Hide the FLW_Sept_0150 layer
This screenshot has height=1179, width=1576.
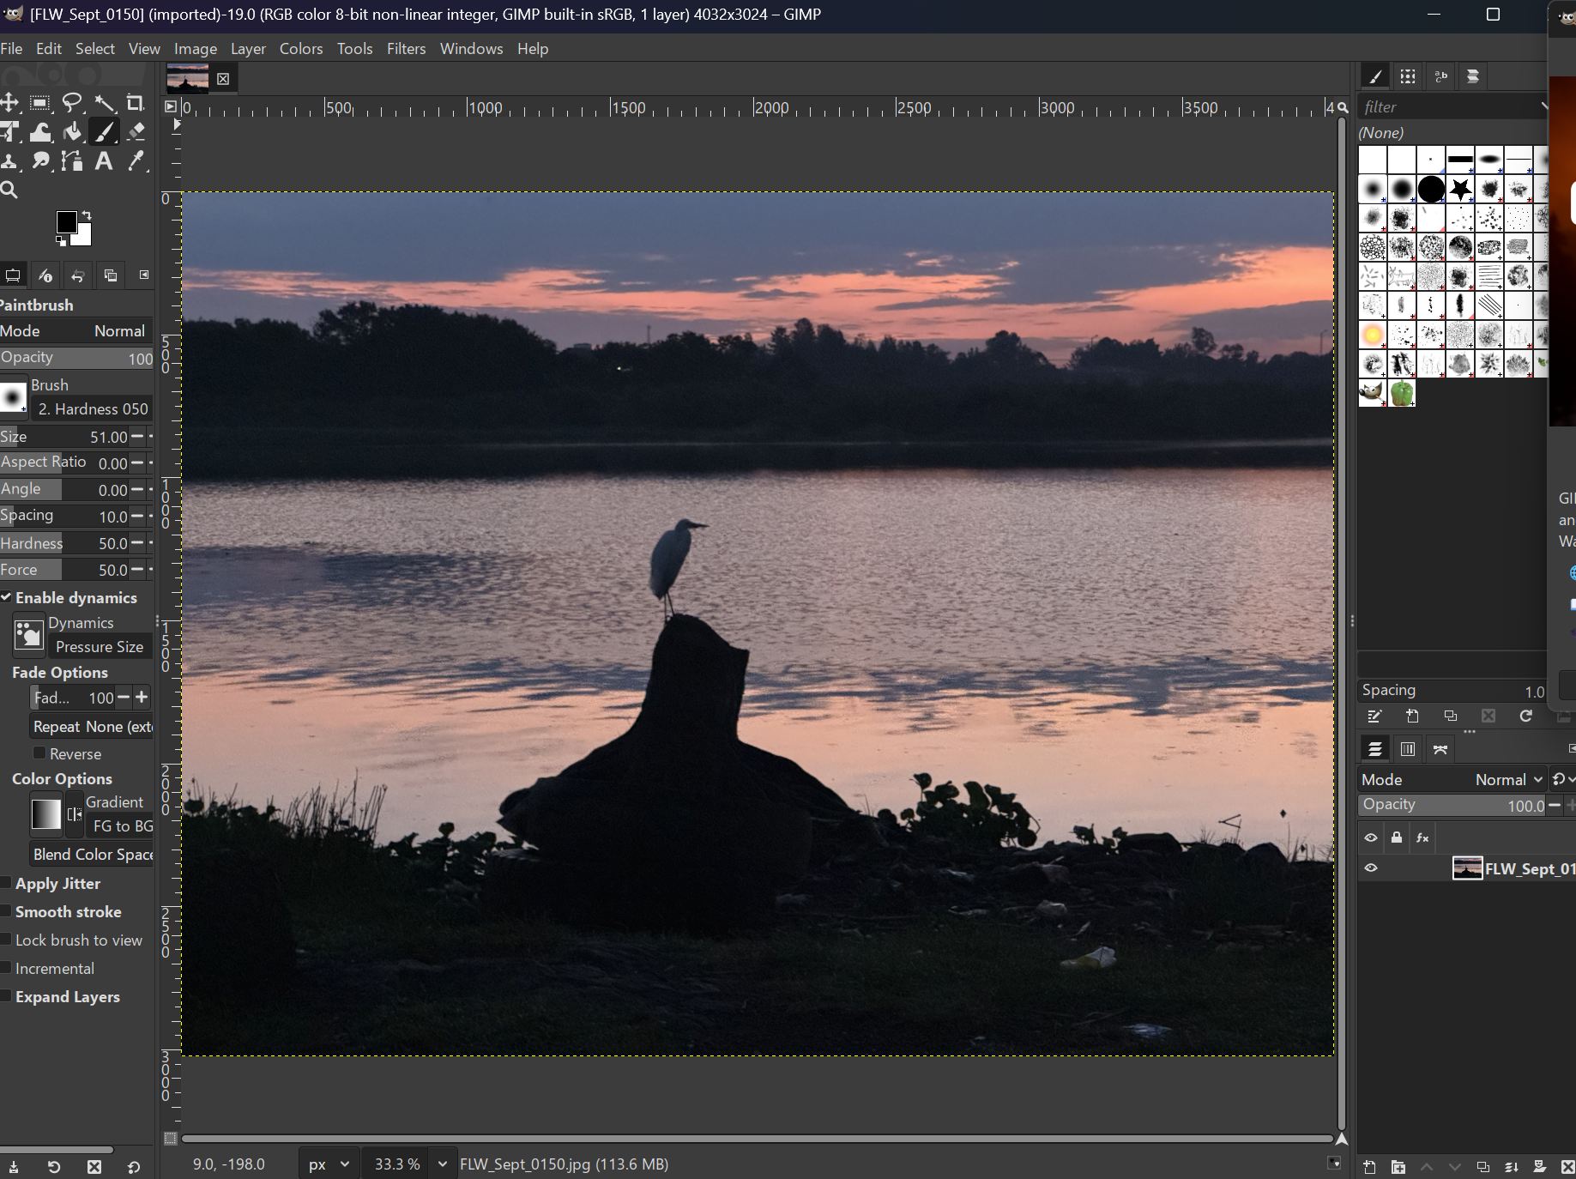click(1370, 868)
